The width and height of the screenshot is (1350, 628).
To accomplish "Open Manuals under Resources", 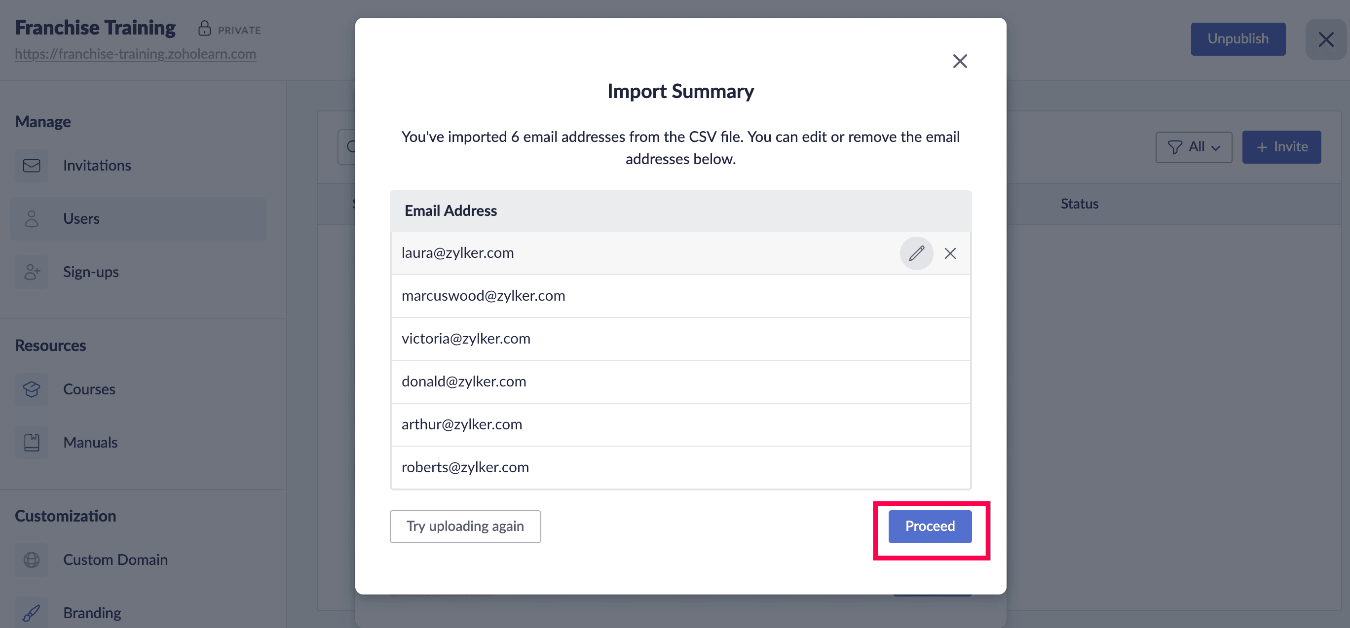I will pos(90,443).
